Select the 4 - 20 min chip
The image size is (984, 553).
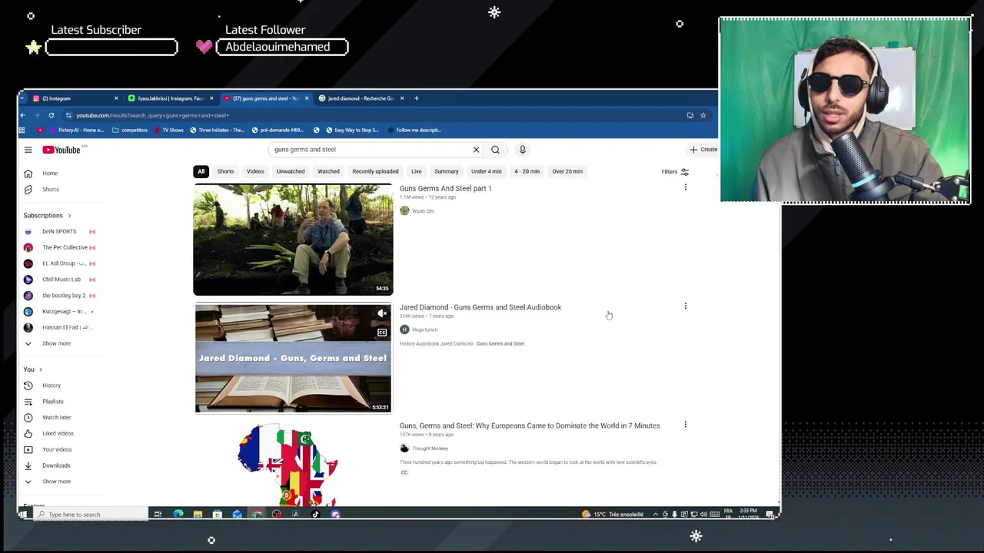527,172
